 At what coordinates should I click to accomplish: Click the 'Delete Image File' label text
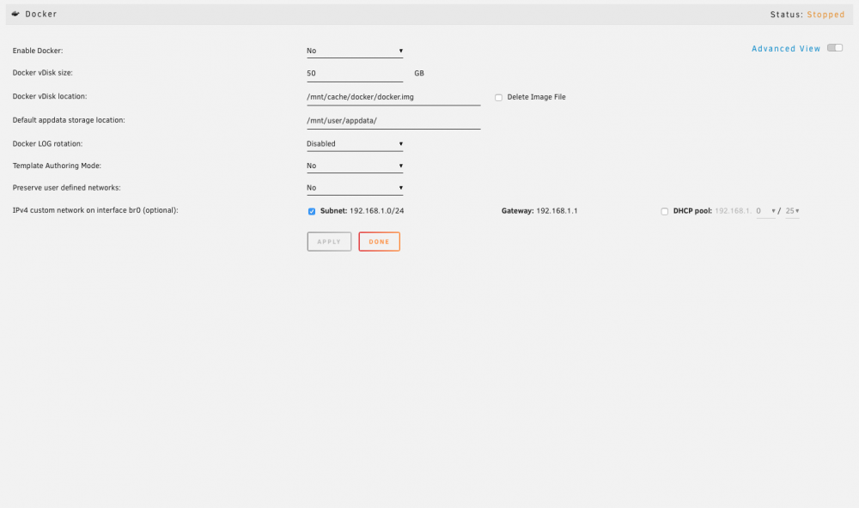pos(536,97)
